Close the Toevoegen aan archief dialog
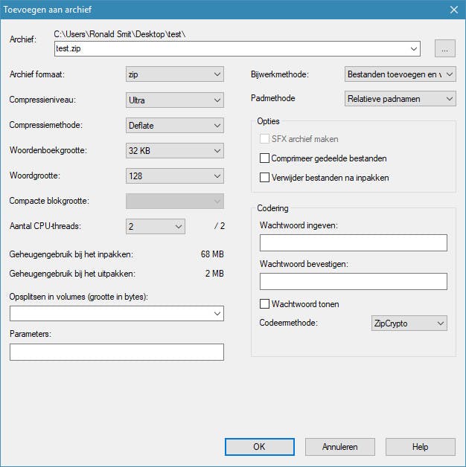The width and height of the screenshot is (466, 467). (x=453, y=10)
